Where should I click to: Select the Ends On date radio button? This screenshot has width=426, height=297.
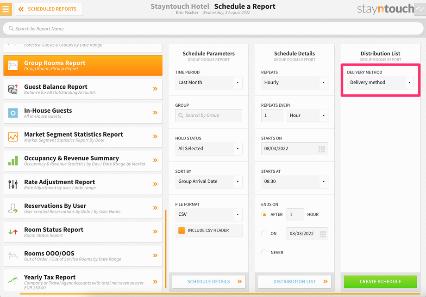[x=264, y=233]
